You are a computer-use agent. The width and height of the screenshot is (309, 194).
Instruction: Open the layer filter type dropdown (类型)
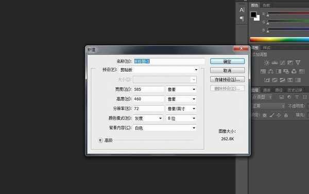tap(262, 97)
